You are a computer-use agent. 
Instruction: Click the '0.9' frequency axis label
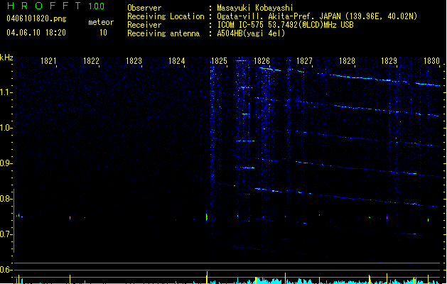point(6,163)
